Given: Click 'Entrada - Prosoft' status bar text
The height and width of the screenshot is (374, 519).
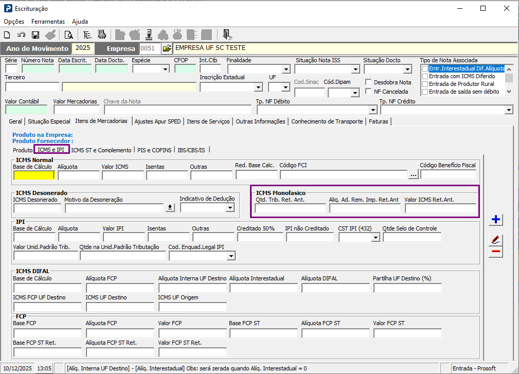Looking at the screenshot, I should tap(474, 368).
